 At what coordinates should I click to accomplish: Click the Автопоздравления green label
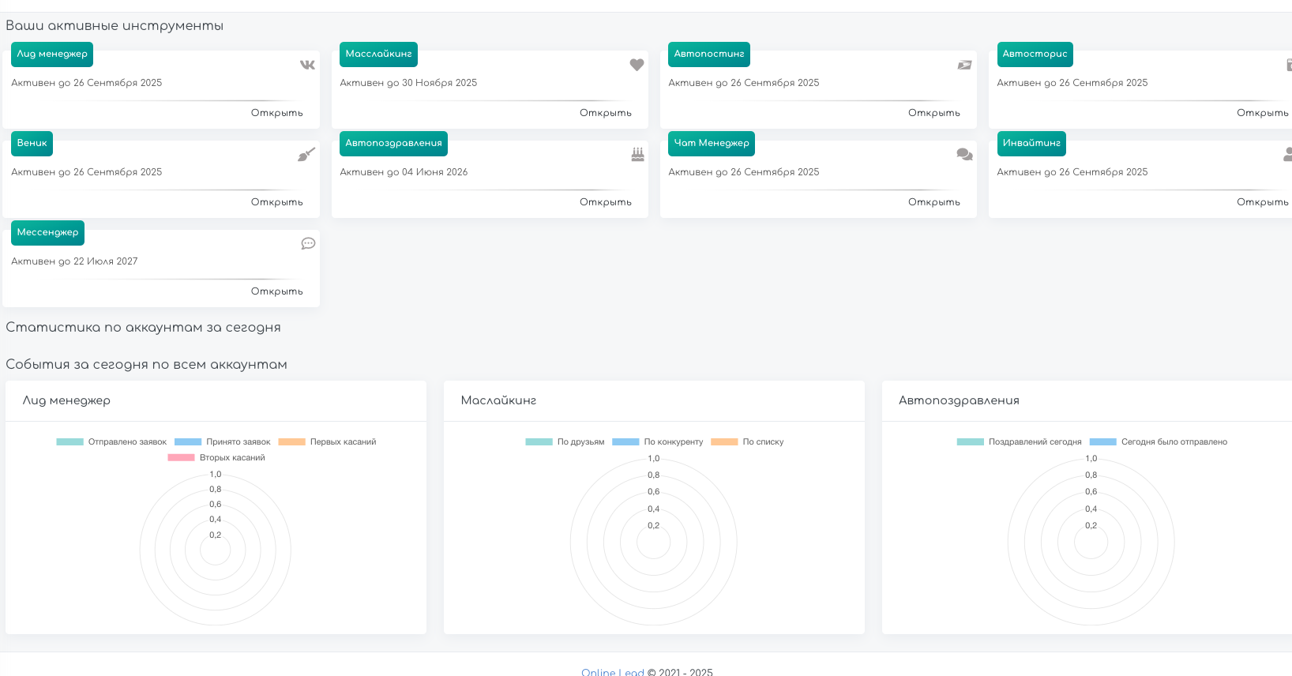394,144
